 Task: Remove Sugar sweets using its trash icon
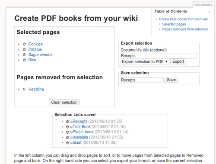coord(24,55)
